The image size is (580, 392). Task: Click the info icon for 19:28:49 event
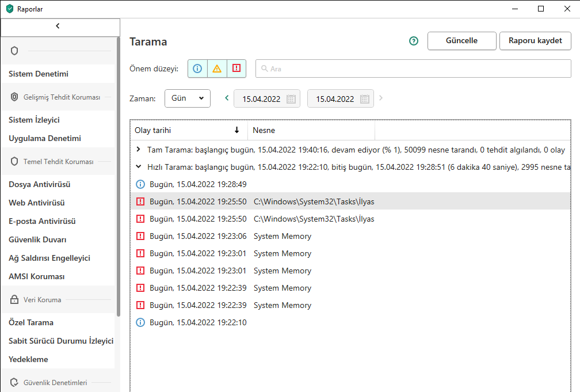(x=140, y=184)
